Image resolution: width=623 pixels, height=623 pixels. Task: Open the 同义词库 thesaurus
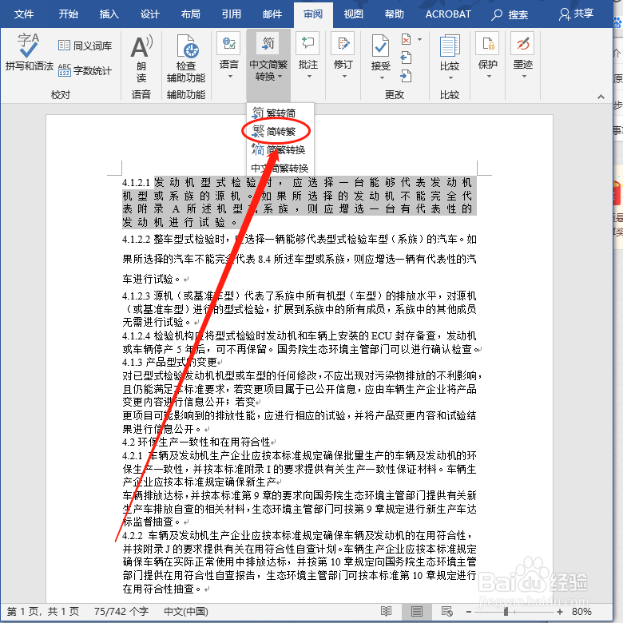point(85,46)
